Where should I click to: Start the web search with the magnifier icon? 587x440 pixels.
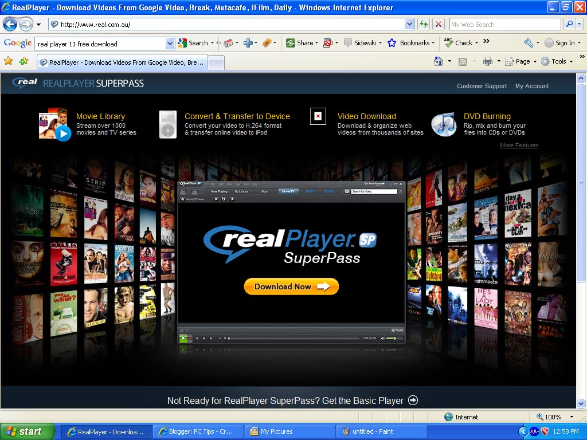tap(569, 24)
